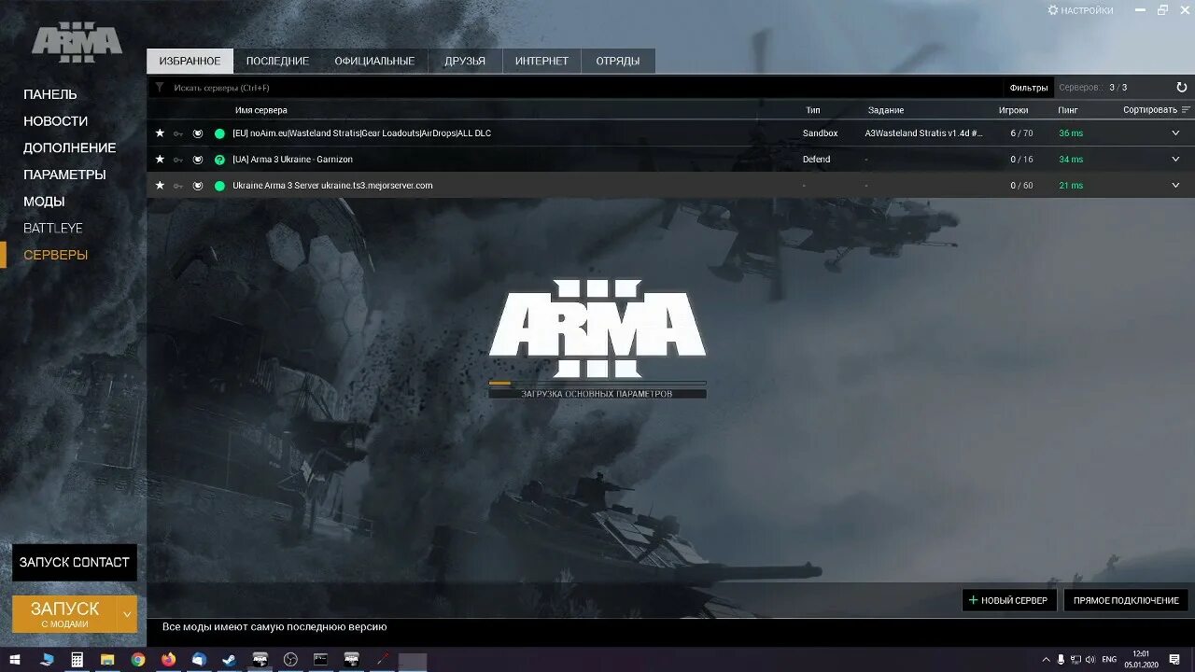Click green status circle on mejorserver row
This screenshot has width=1195, height=672.
point(219,186)
